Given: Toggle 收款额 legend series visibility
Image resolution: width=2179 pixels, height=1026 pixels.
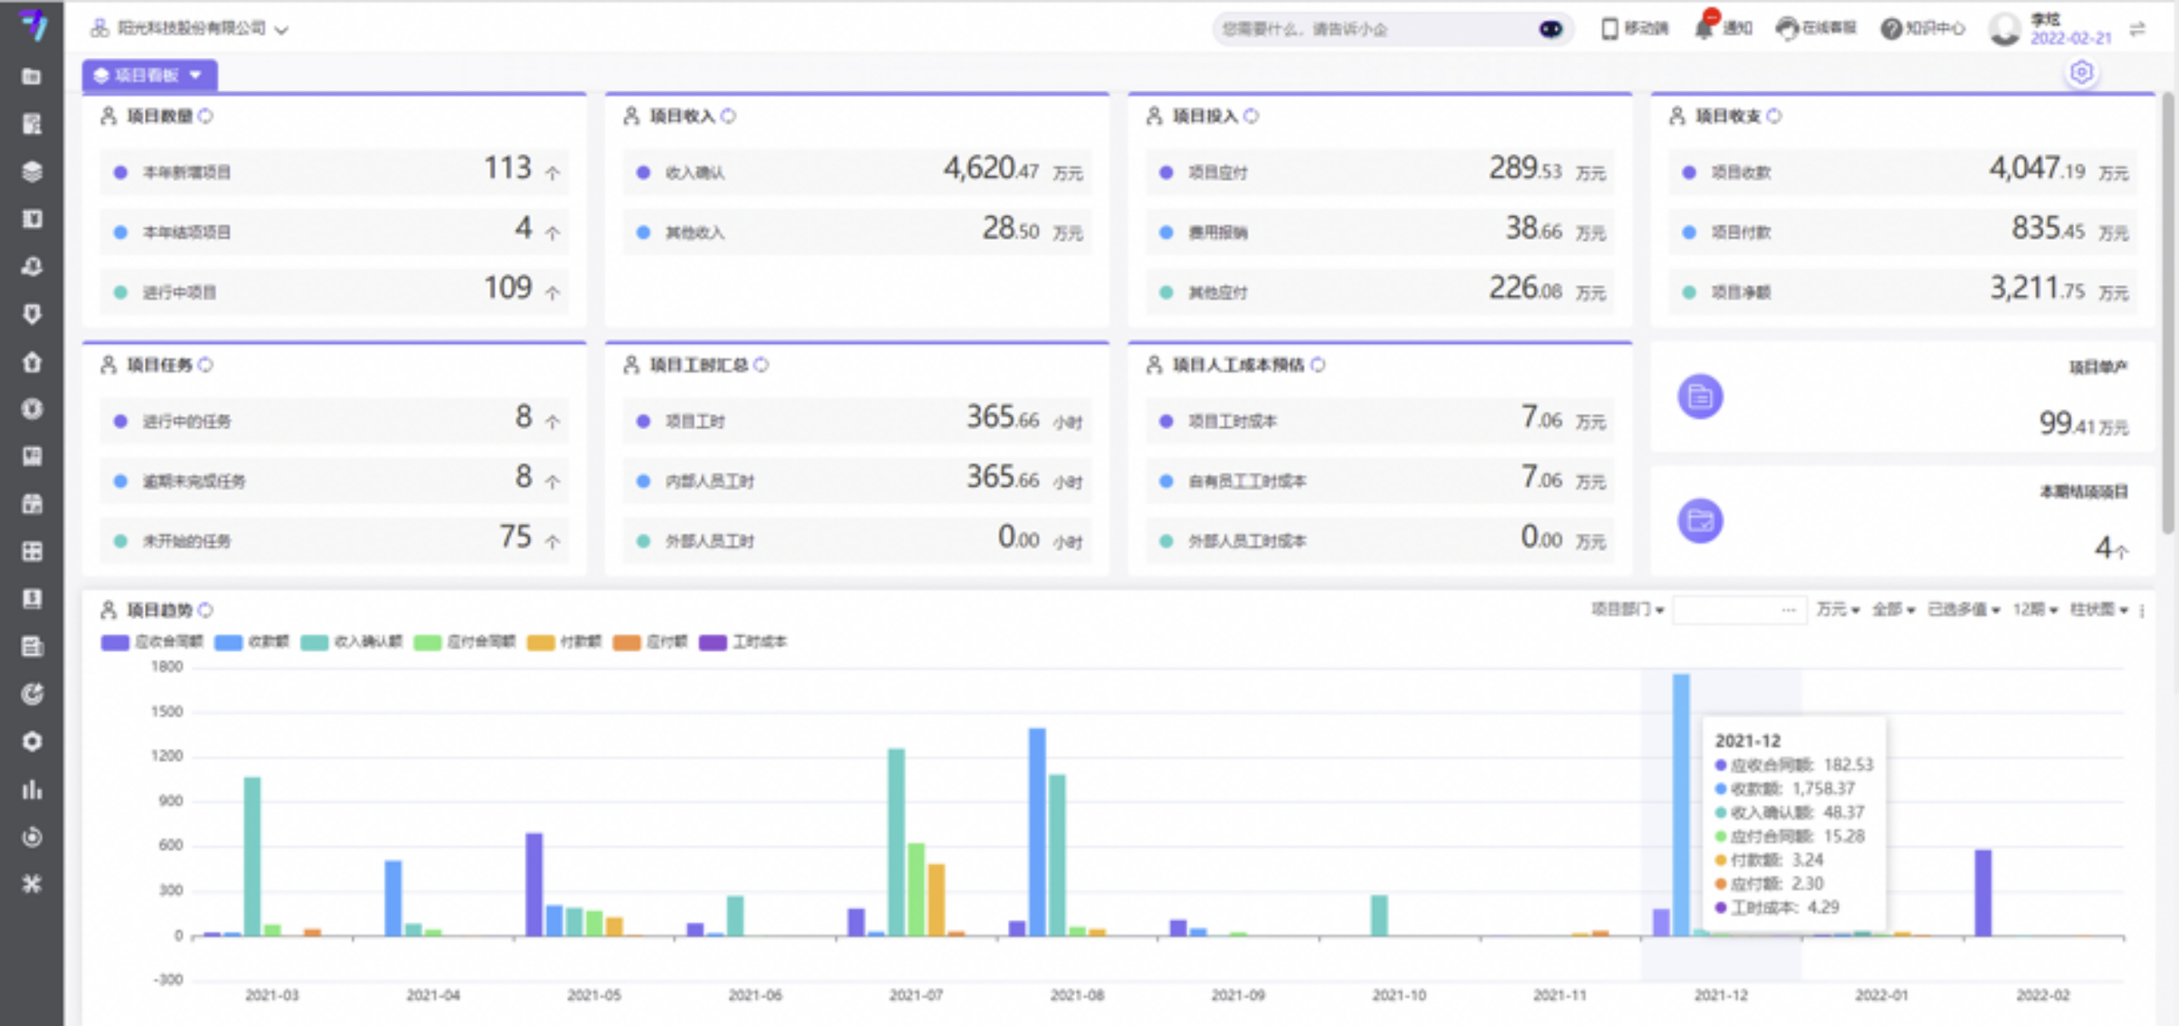Looking at the screenshot, I should click(x=252, y=641).
